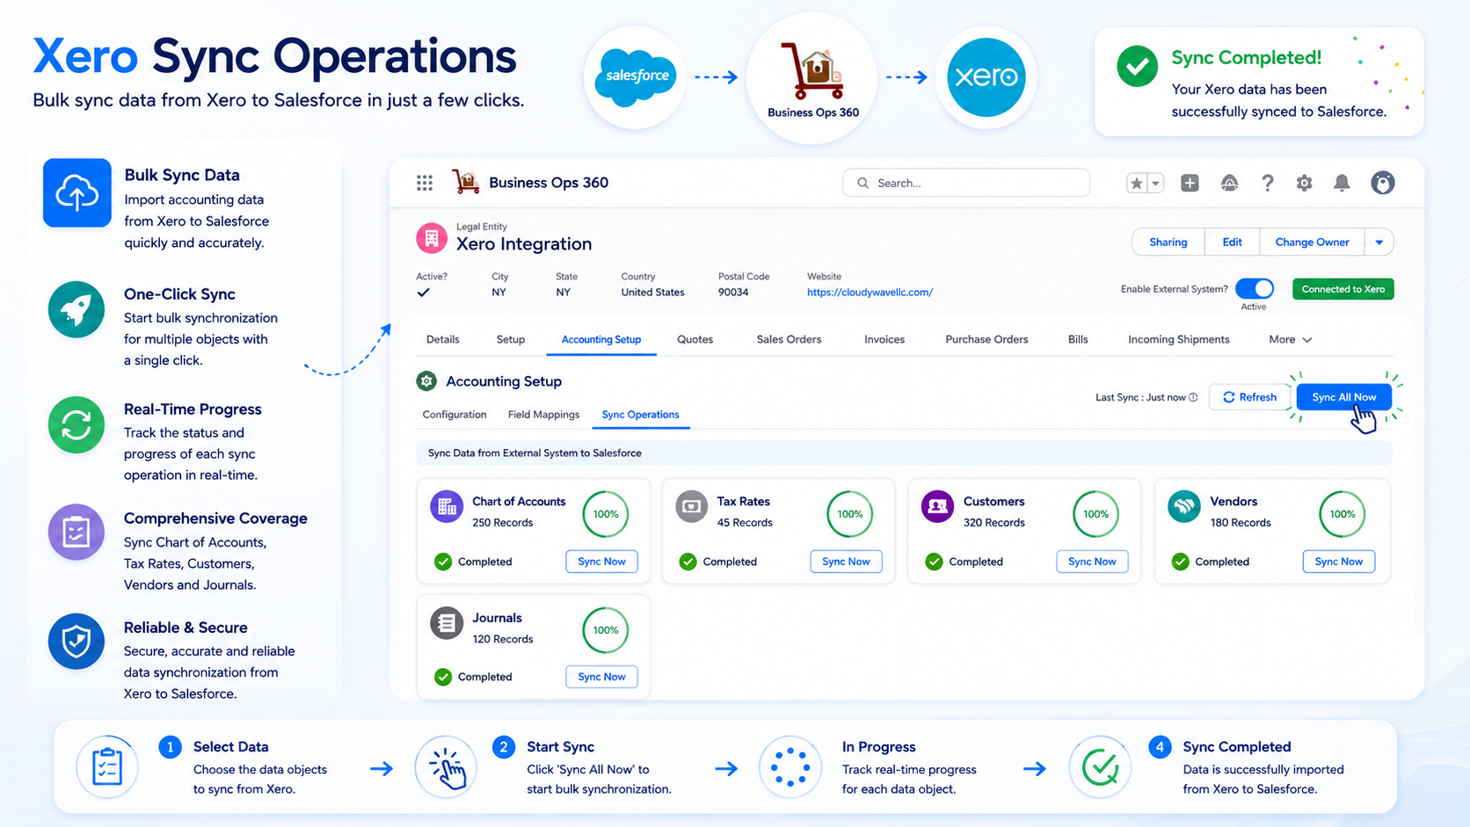Switch to the Setup tab
Image resolution: width=1470 pixels, height=827 pixels.
click(x=511, y=339)
